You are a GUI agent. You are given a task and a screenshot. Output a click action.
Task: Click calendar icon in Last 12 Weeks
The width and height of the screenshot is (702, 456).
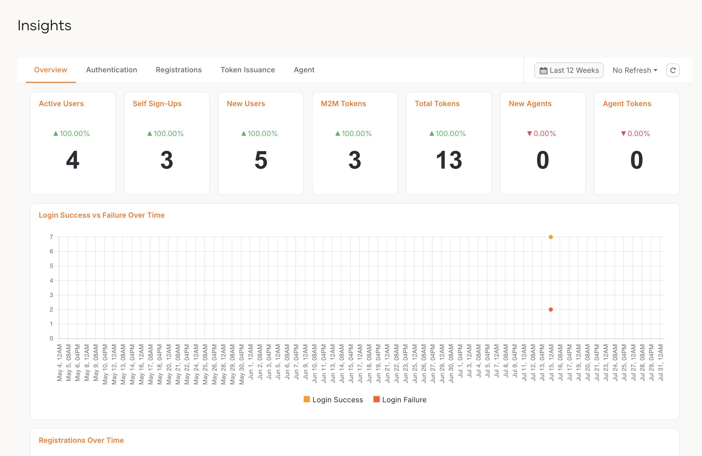point(543,71)
